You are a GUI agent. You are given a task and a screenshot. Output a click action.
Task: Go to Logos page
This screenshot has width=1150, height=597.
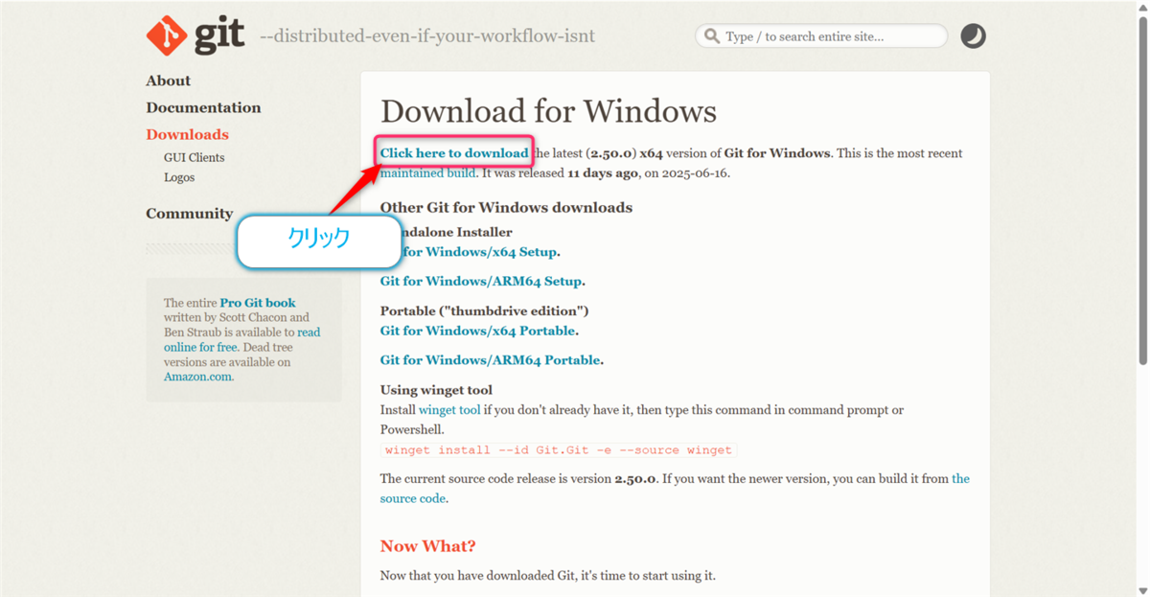(179, 177)
